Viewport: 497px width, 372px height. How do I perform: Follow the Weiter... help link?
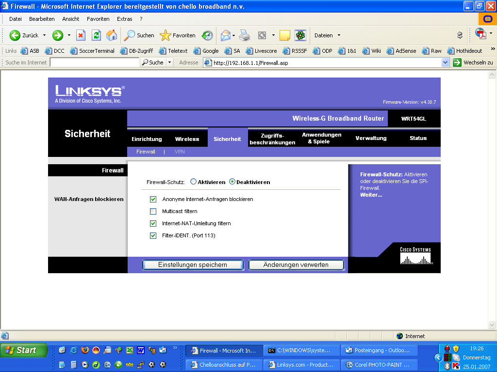[x=371, y=195]
